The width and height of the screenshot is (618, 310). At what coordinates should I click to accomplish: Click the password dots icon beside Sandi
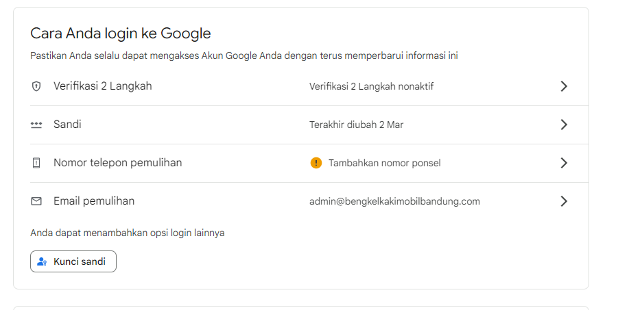click(x=36, y=125)
